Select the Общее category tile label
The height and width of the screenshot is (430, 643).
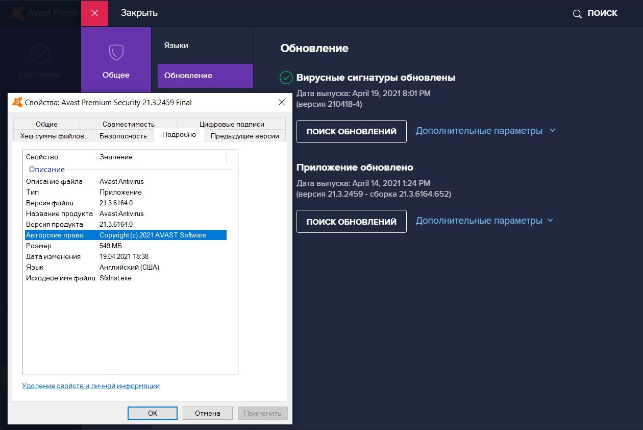(116, 75)
